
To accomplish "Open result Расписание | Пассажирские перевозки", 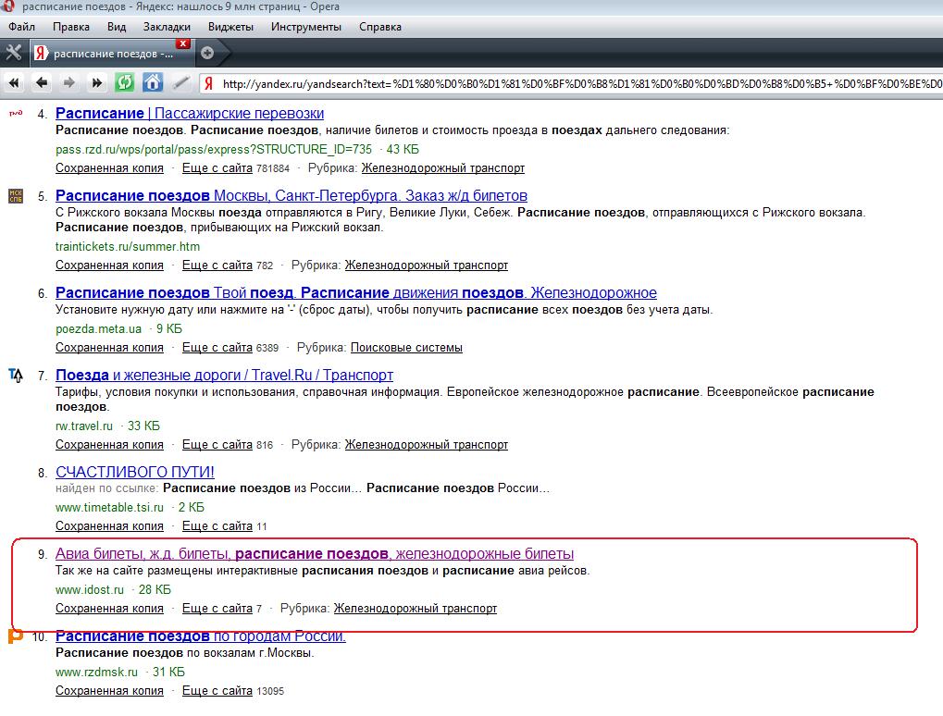I will pyautogui.click(x=190, y=113).
